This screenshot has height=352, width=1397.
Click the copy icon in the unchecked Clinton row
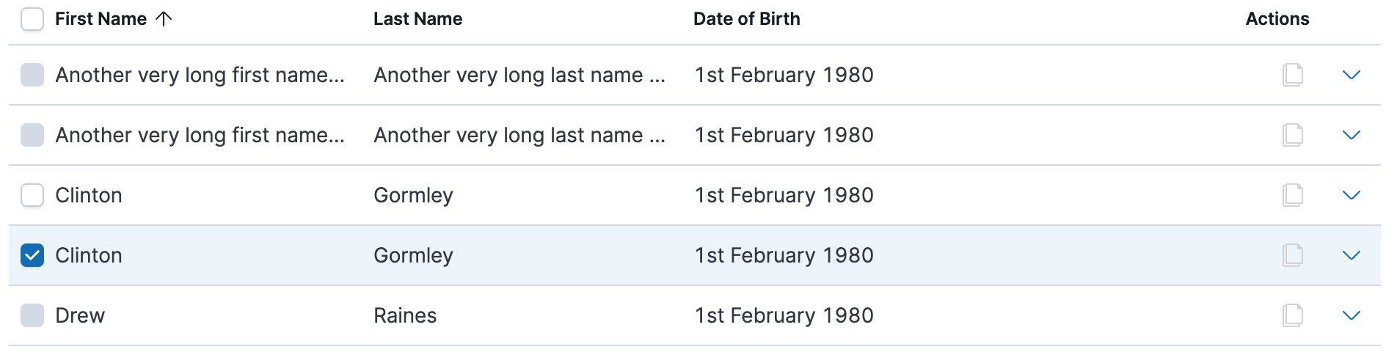[1292, 195]
